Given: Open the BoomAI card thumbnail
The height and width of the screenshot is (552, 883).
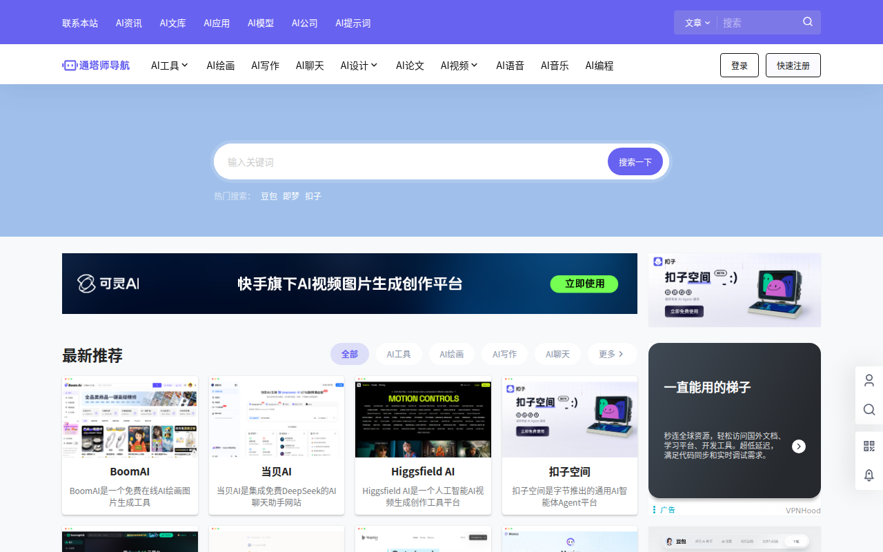Looking at the screenshot, I should 130,417.
